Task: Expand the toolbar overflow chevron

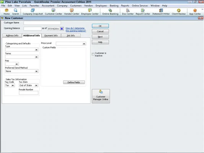Action: pos(202,9)
